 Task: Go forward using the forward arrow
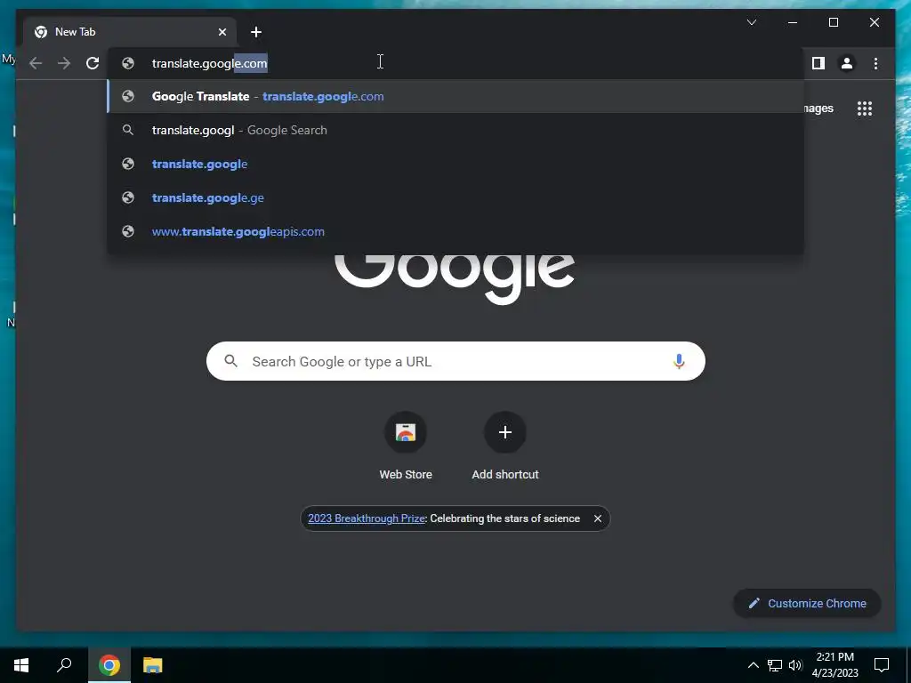[64, 63]
